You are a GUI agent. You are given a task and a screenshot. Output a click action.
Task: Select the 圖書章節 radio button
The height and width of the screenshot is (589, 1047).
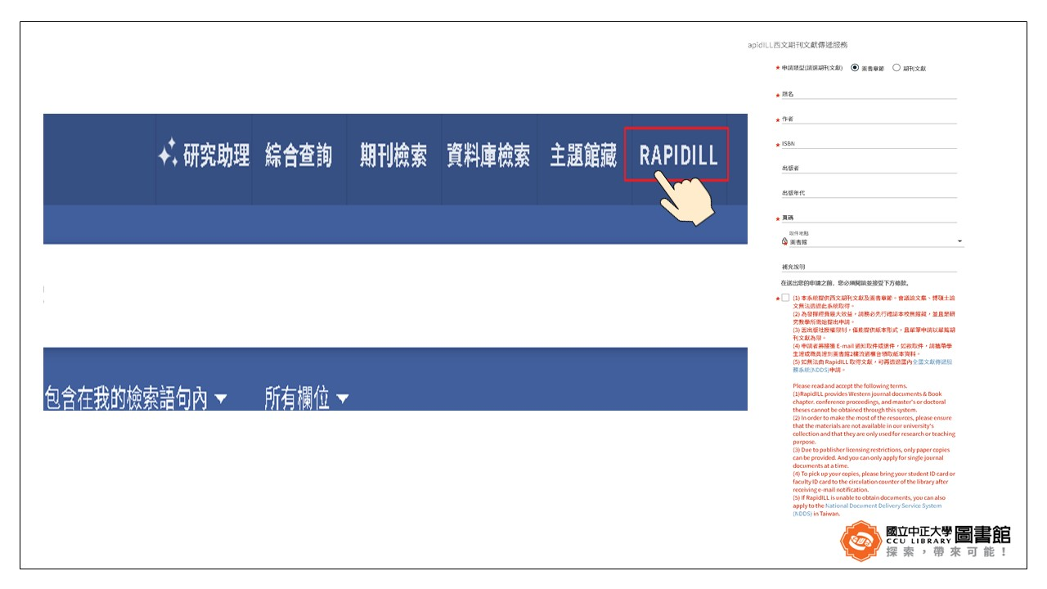click(855, 68)
